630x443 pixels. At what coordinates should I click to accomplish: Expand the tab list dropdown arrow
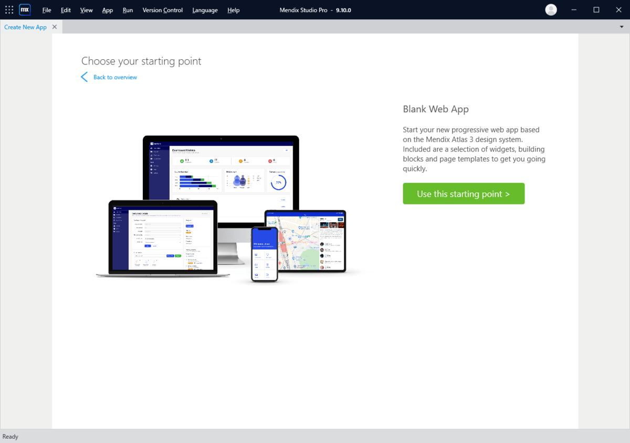[x=622, y=27]
